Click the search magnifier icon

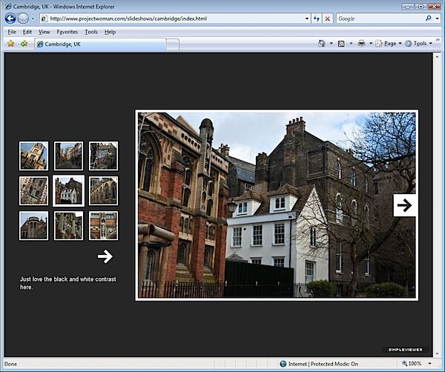429,19
